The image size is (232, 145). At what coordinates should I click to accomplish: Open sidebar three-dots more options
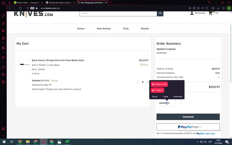(x=3, y=135)
